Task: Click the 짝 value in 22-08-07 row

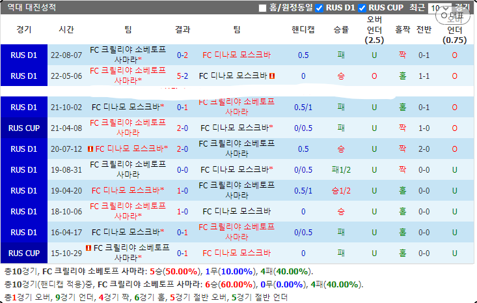Action: click(x=402, y=55)
